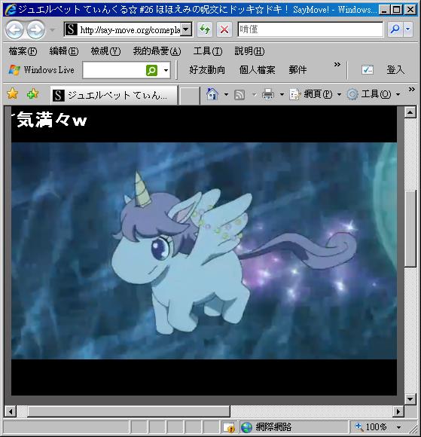
Task: Click the vertical scrollbar up arrow
Action: (410, 112)
